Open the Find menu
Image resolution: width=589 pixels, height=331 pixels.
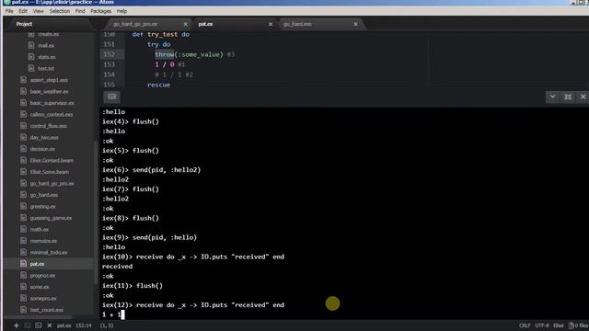tap(80, 11)
